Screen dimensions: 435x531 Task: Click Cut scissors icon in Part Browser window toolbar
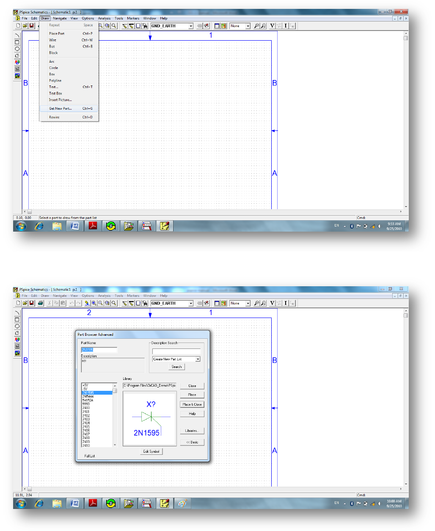click(x=49, y=303)
